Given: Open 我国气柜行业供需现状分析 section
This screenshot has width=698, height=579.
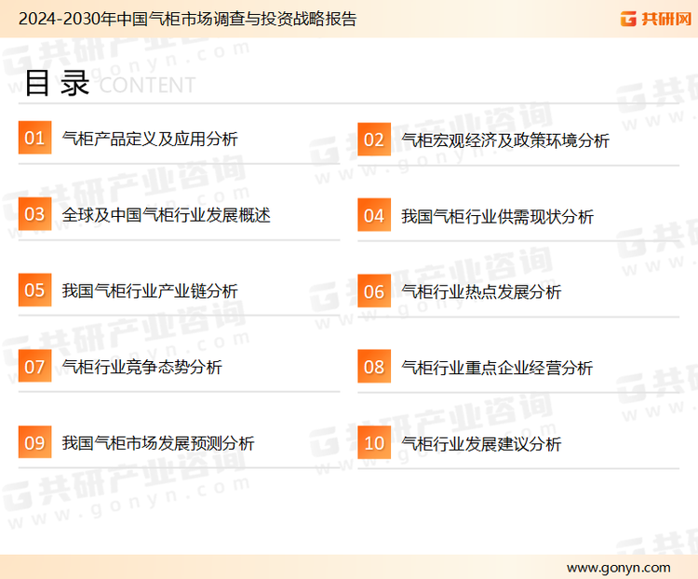Looking at the screenshot, I should (497, 217).
